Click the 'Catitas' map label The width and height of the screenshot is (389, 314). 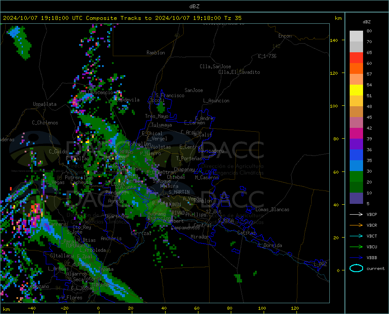[247, 233]
